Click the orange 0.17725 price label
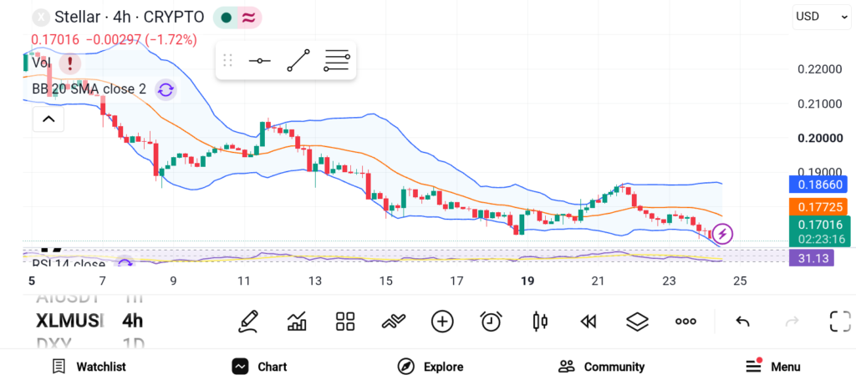The height and width of the screenshot is (385, 856). click(x=818, y=206)
